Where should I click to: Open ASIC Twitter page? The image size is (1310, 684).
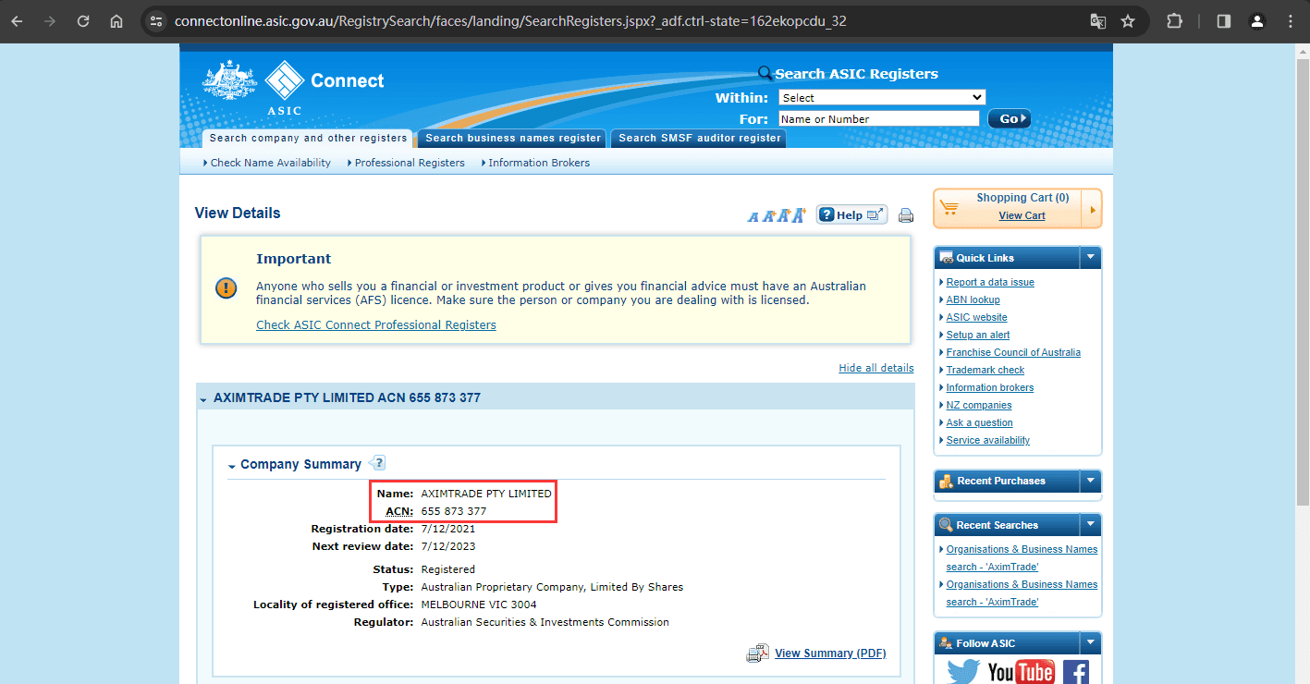point(963,671)
